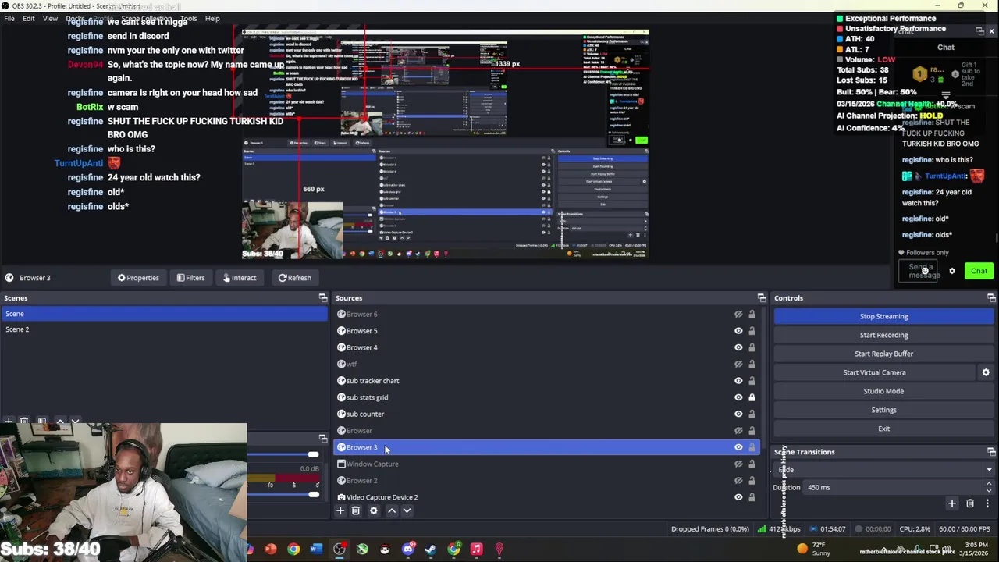Open virtual camera settings gear
The width and height of the screenshot is (999, 562).
pos(986,372)
